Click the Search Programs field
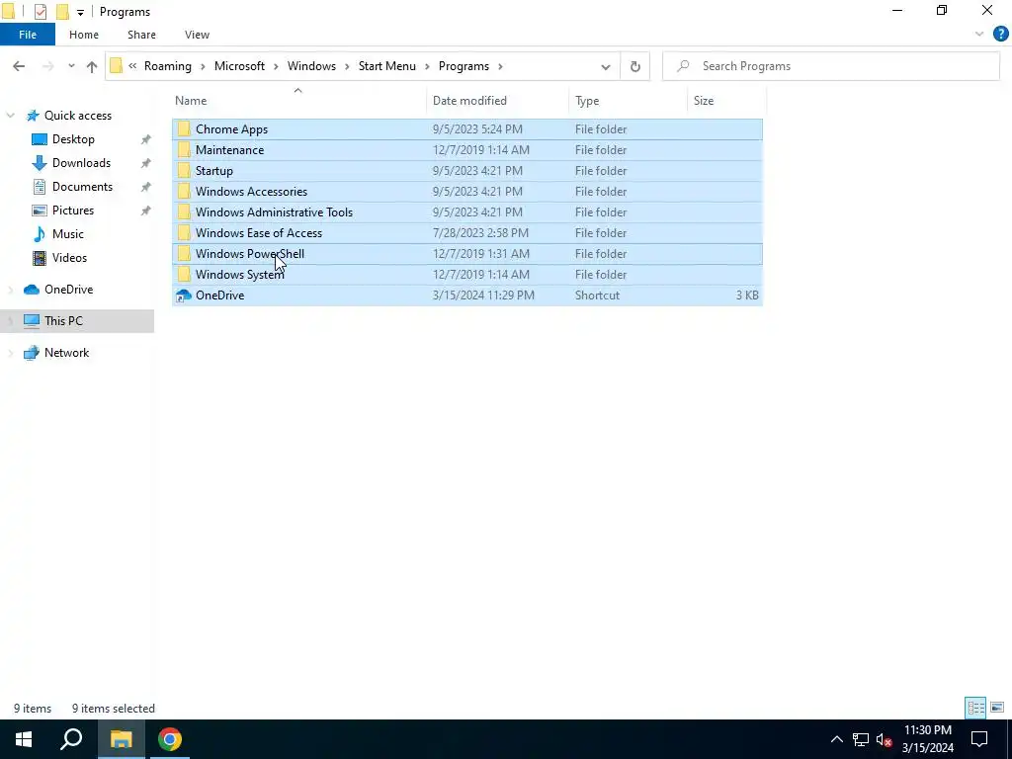Image resolution: width=1012 pixels, height=759 pixels. tap(831, 66)
